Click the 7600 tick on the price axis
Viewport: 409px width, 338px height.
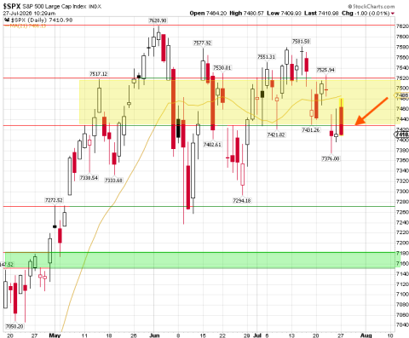pyautogui.click(x=402, y=37)
